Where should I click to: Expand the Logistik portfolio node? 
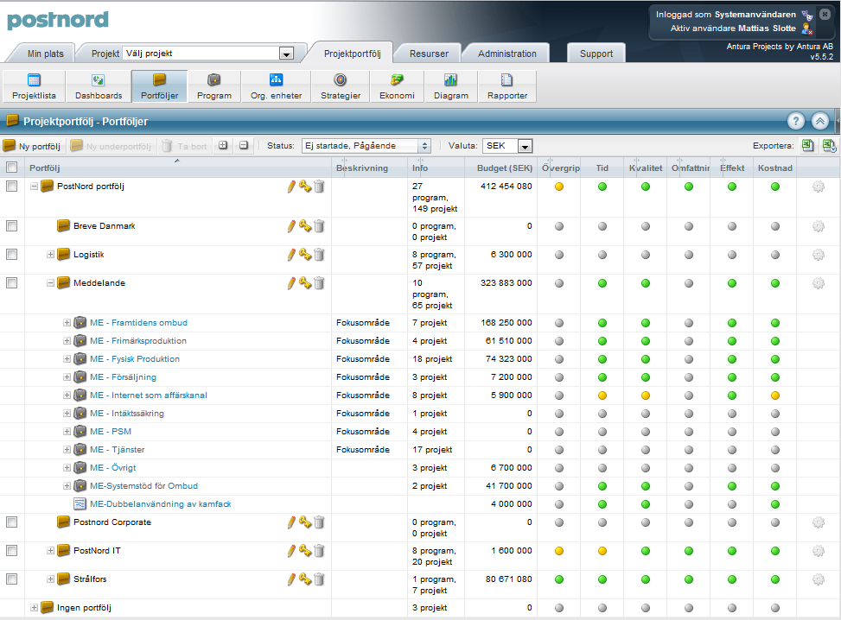click(x=50, y=255)
